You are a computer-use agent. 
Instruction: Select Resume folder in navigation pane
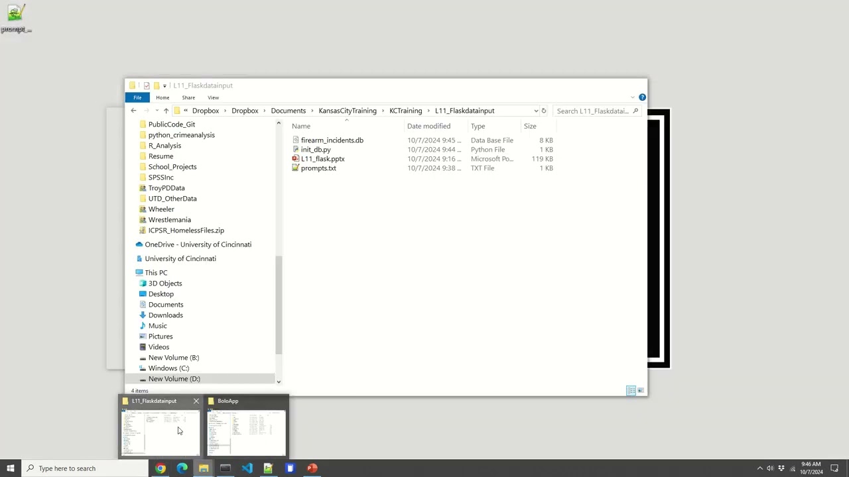click(161, 156)
